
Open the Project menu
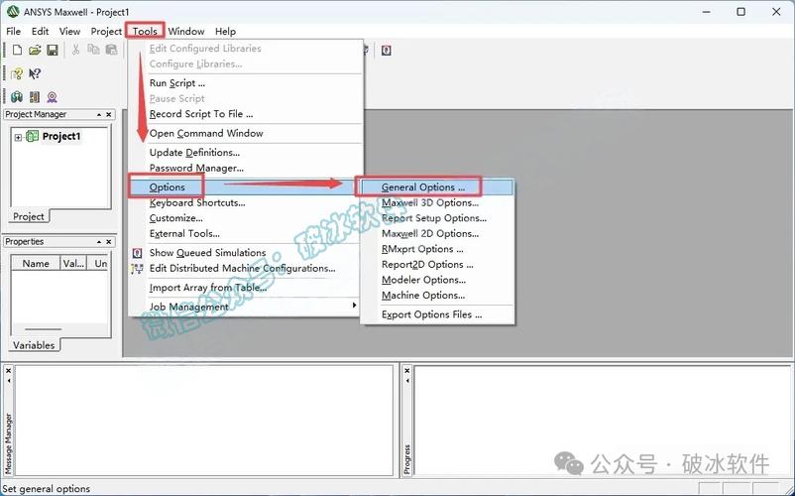click(x=106, y=31)
